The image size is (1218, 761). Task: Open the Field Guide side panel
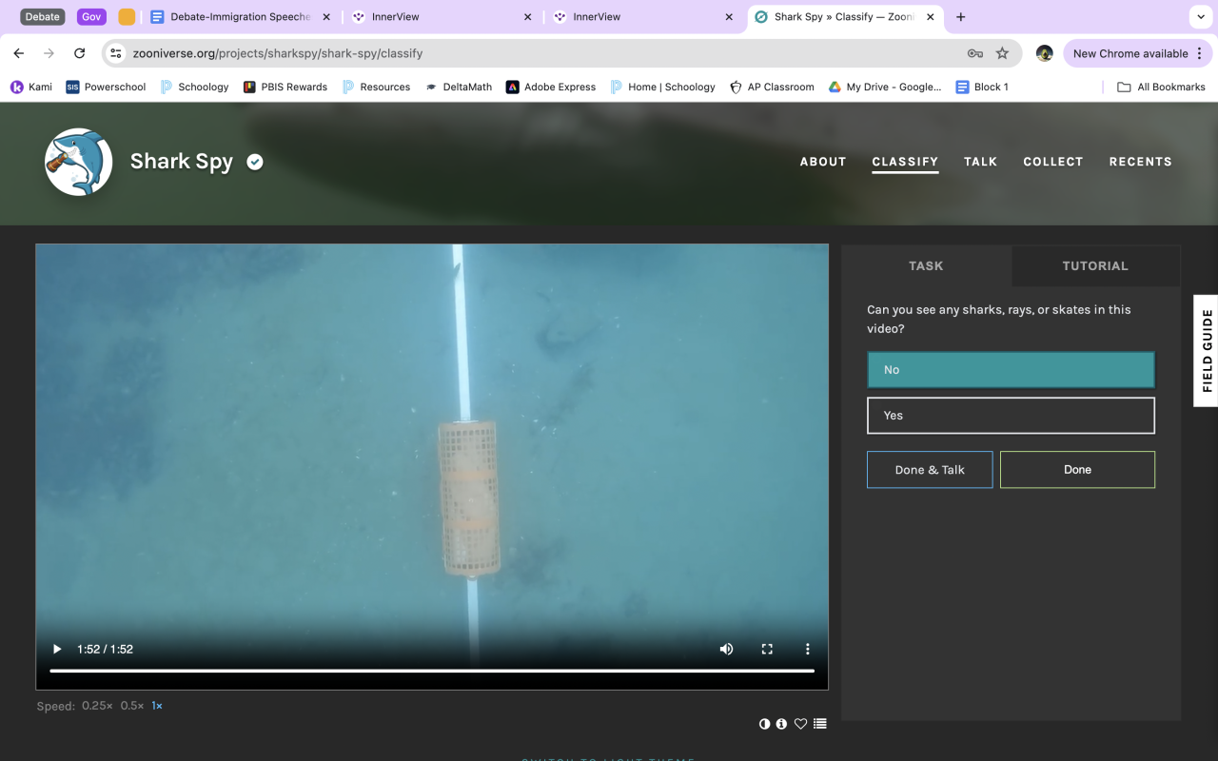point(1207,350)
